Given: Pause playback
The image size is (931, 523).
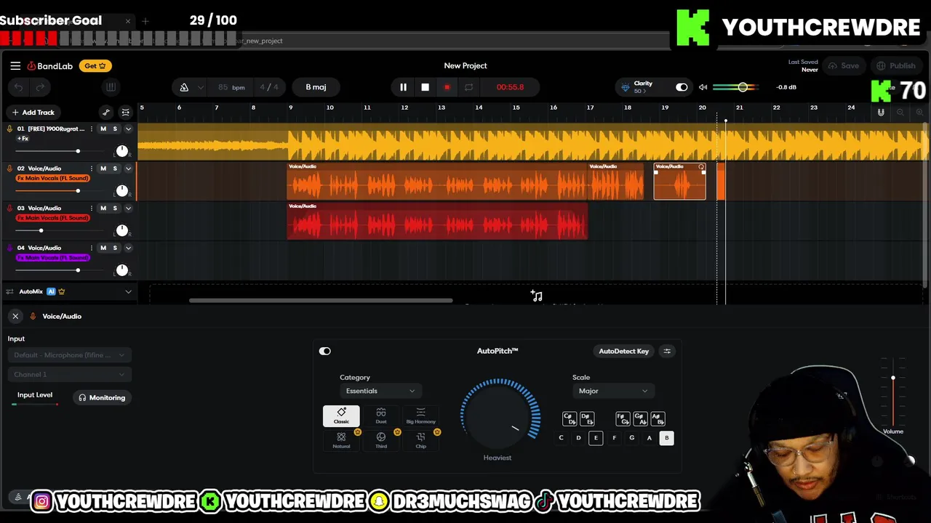Looking at the screenshot, I should (403, 87).
